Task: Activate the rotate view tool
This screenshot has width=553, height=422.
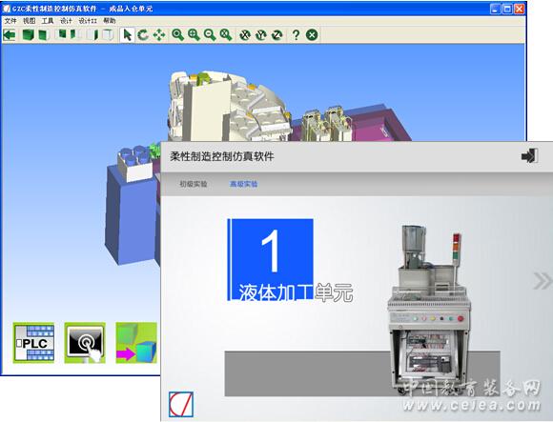Action: (143, 35)
